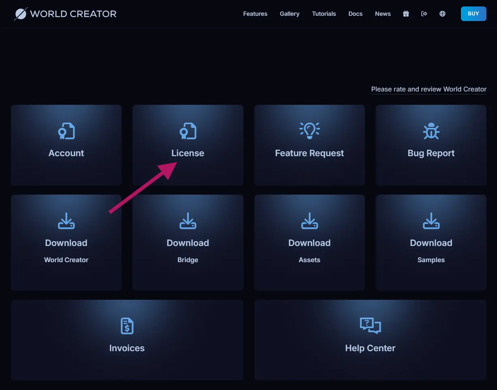The width and height of the screenshot is (497, 390).
Task: Click download icon above World Creator
Action: click(x=66, y=221)
